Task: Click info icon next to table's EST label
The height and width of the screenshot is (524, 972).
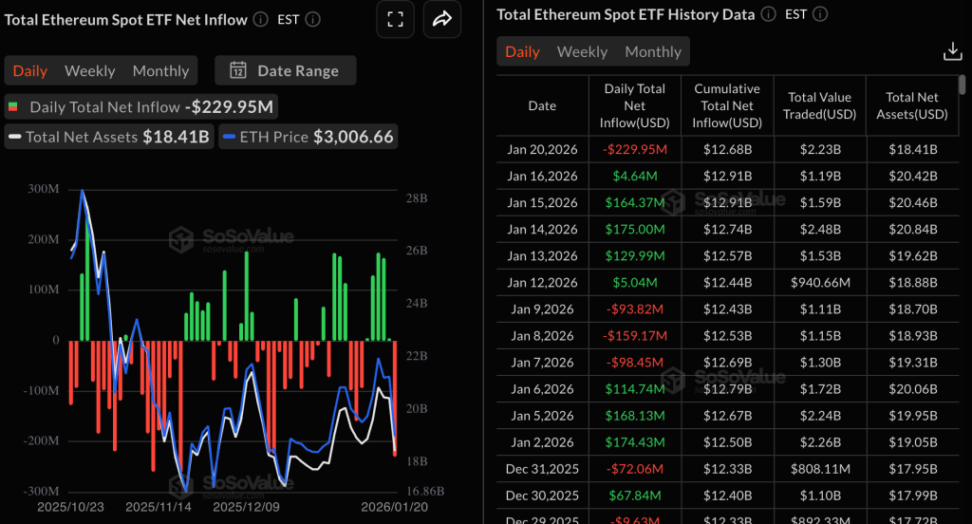Action: pyautogui.click(x=821, y=14)
